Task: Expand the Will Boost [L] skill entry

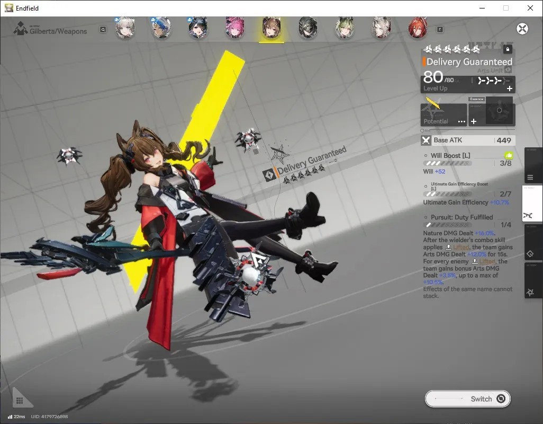Action: [450, 156]
